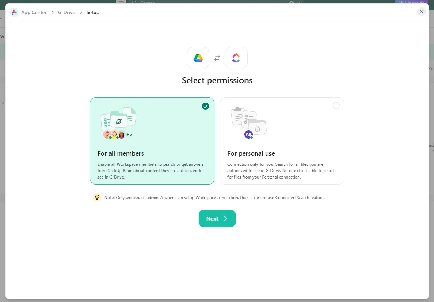This screenshot has height=302, width=434.
Task: Click the lightbulb note icon
Action: [x=97, y=198]
